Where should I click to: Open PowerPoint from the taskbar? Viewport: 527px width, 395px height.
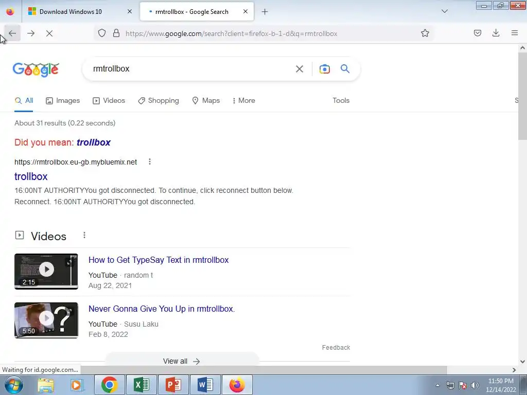[x=173, y=385]
